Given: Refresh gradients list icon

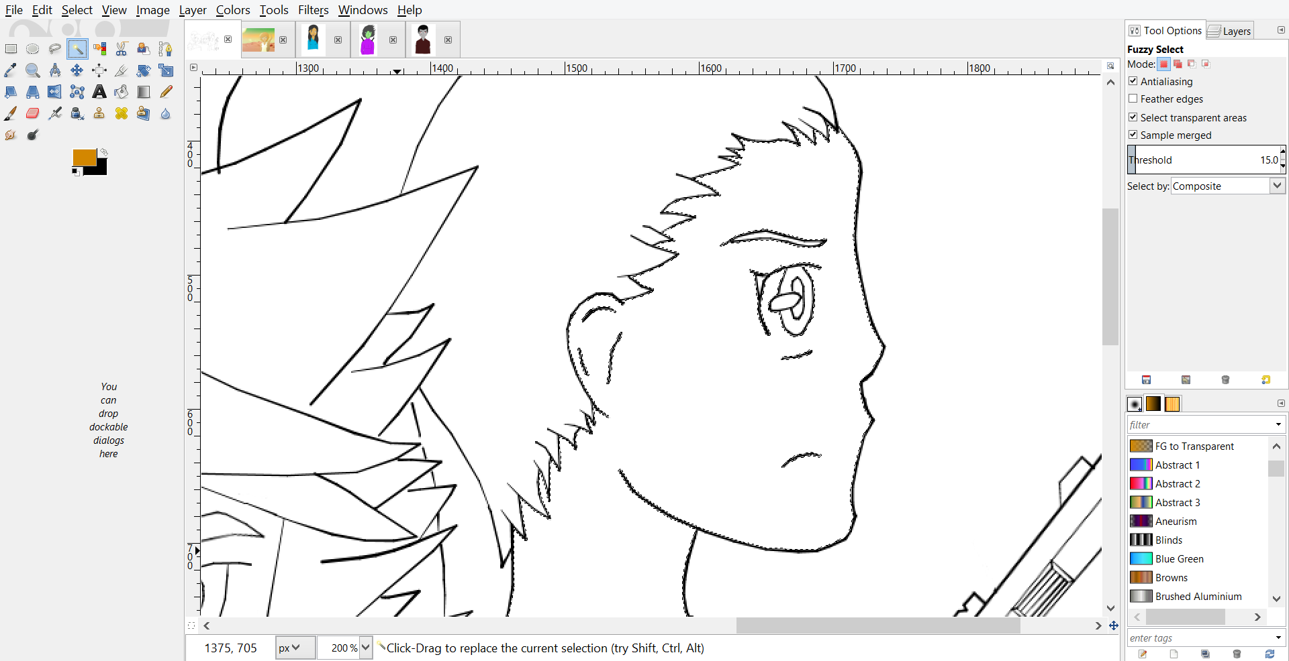Looking at the screenshot, I should pyautogui.click(x=1270, y=654).
